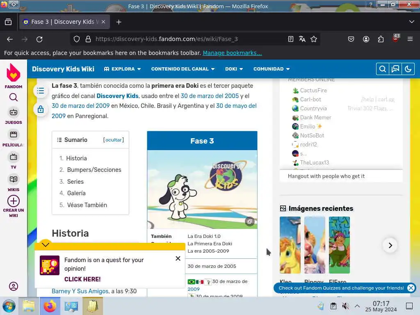420x315 pixels.
Task: Open the Pocket save icon
Action: (351, 39)
